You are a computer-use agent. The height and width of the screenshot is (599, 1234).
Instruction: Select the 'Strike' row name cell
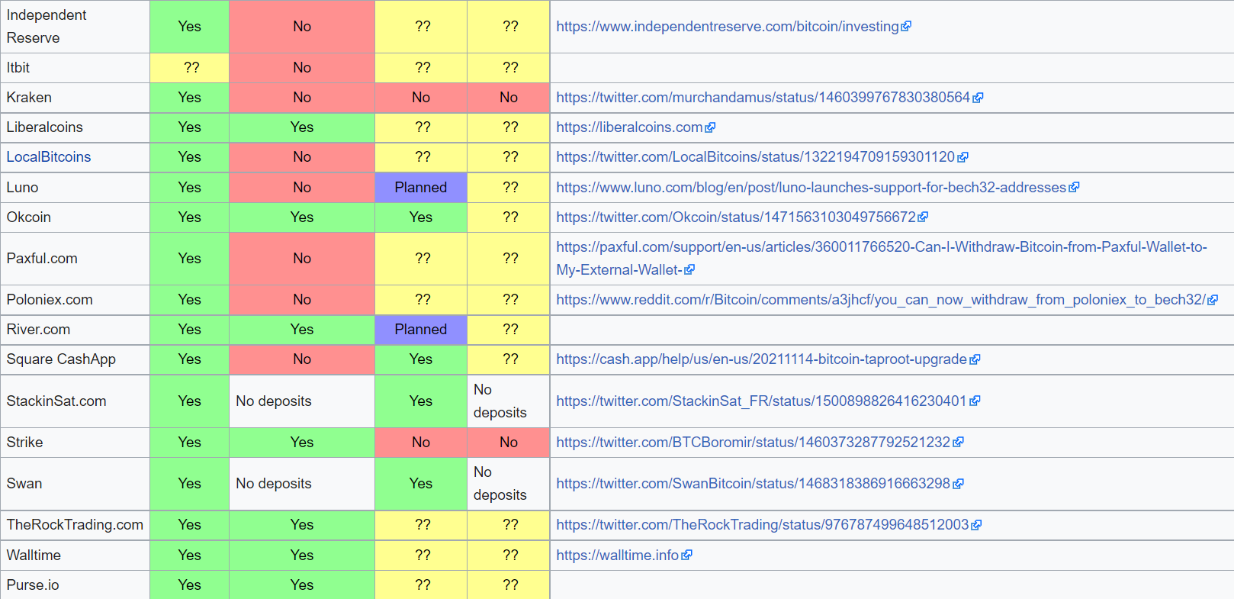(x=75, y=443)
